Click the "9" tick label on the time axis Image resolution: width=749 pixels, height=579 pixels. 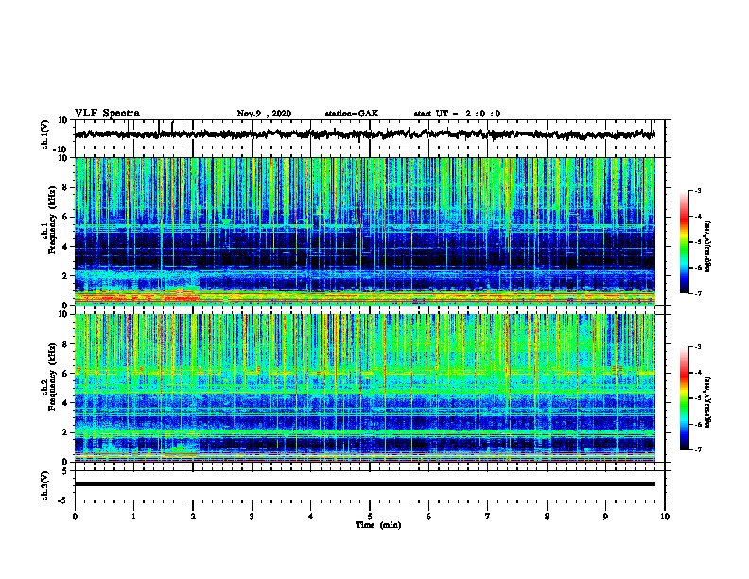pos(605,517)
